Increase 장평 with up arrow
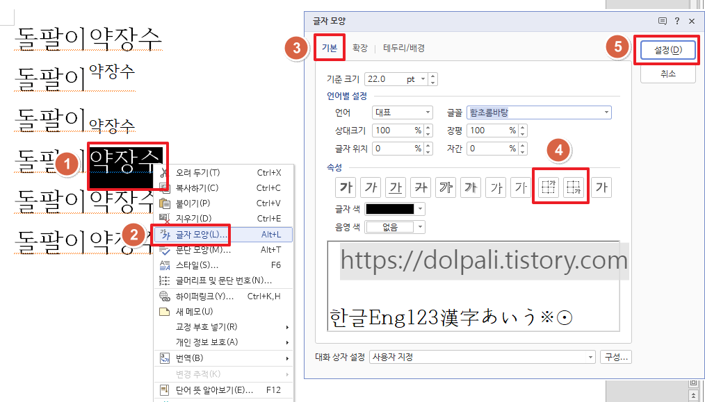The image size is (705, 402). (522, 127)
